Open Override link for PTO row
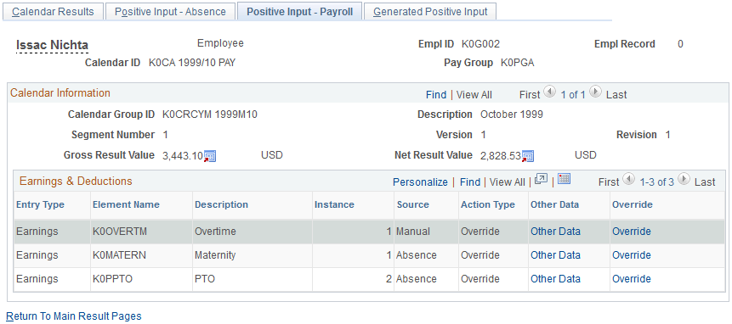This screenshot has width=732, height=324. pos(631,279)
